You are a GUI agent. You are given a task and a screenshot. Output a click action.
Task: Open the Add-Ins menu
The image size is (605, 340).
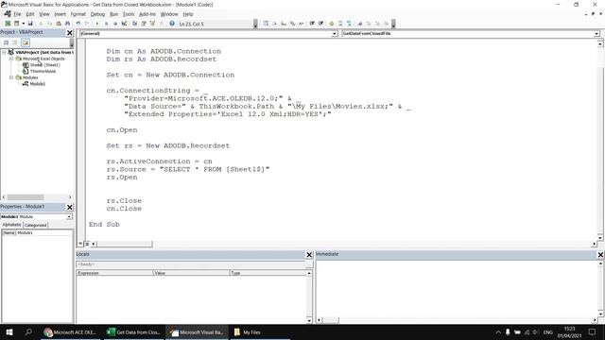tap(147, 14)
